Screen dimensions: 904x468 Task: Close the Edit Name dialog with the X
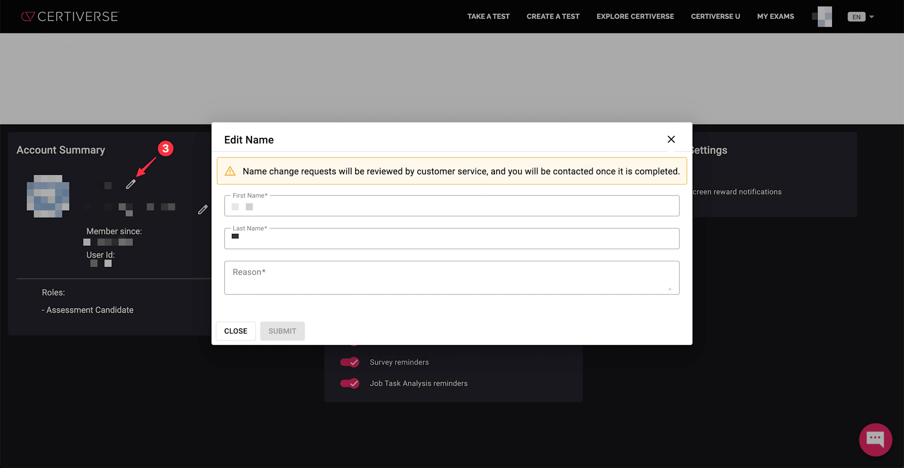click(671, 139)
